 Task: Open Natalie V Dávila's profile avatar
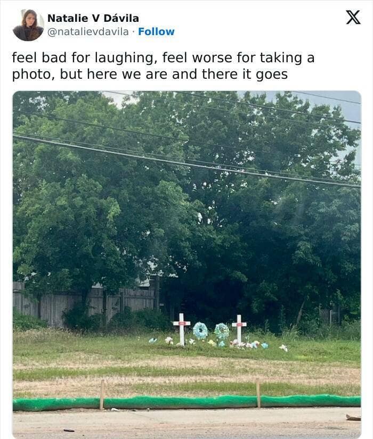pos(28,25)
